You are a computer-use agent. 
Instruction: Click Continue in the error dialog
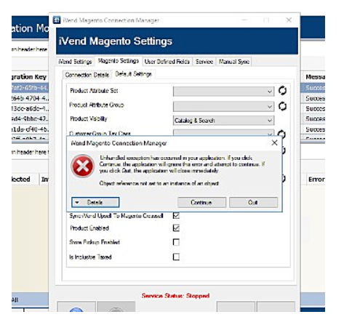201,202
